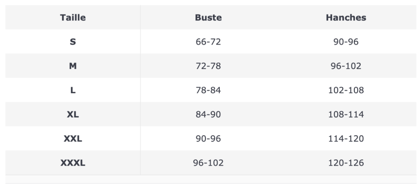The height and width of the screenshot is (184, 419).
Task: Select the S size label
Action: coord(73,42)
